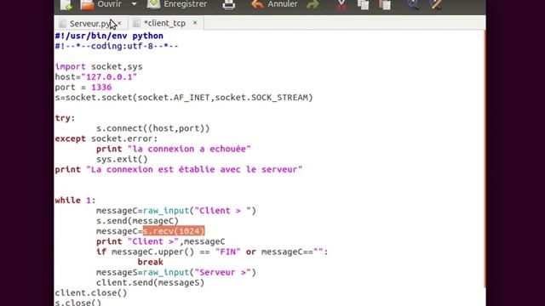
Task: Click the 's.send(messageC)' line
Action: [x=137, y=221]
